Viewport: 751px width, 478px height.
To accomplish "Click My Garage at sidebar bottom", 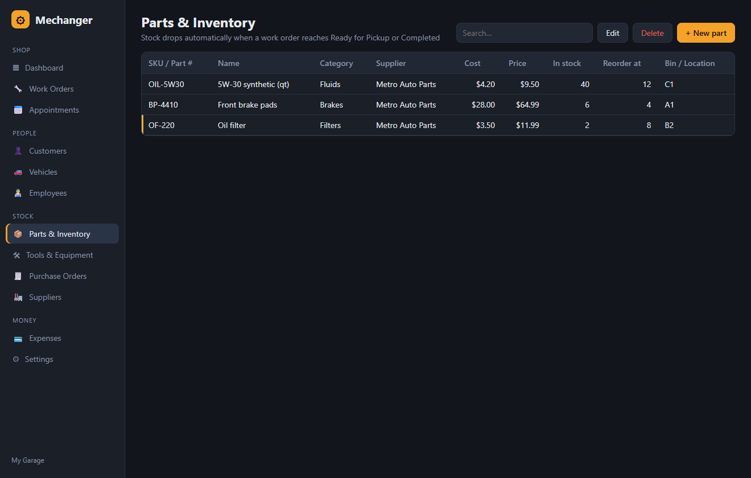I will (28, 460).
